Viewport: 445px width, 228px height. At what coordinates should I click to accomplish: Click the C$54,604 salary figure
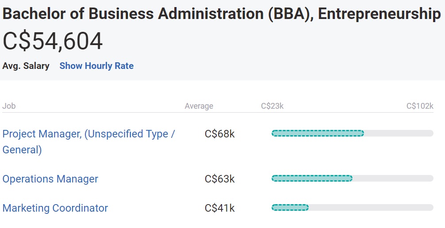(53, 42)
